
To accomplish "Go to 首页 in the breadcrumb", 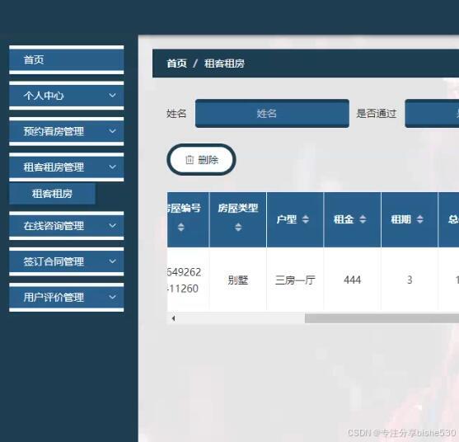I will point(177,63).
